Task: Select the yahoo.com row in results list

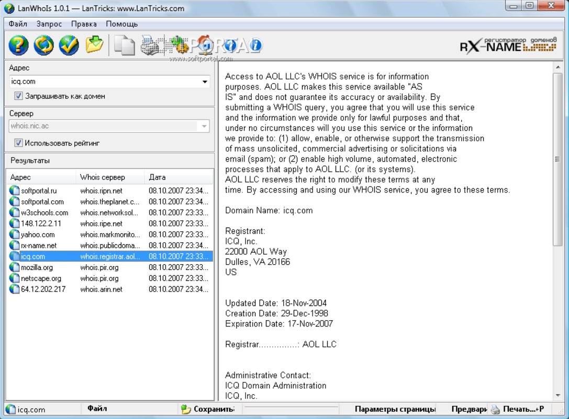Action: point(38,234)
